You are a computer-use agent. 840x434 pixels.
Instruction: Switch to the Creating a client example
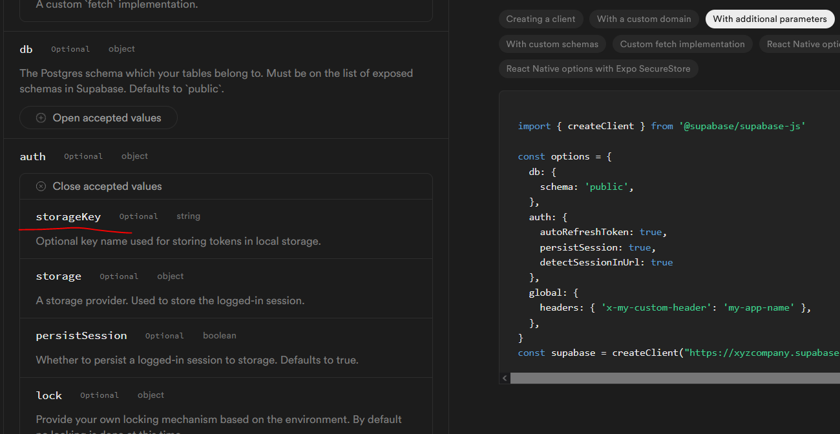point(541,19)
